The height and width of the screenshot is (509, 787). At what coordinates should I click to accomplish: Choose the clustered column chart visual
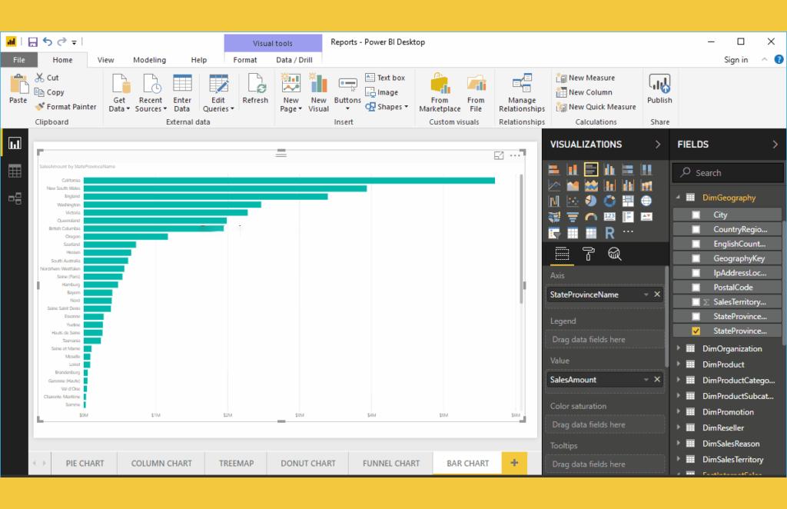point(609,170)
